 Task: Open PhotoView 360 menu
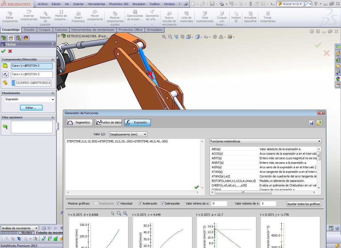click(x=119, y=4)
